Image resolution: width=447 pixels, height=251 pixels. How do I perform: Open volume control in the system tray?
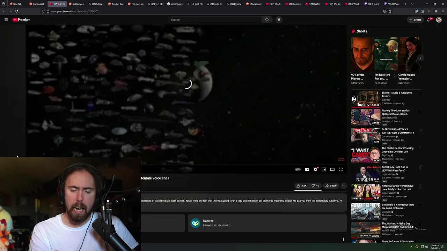pos(427,247)
